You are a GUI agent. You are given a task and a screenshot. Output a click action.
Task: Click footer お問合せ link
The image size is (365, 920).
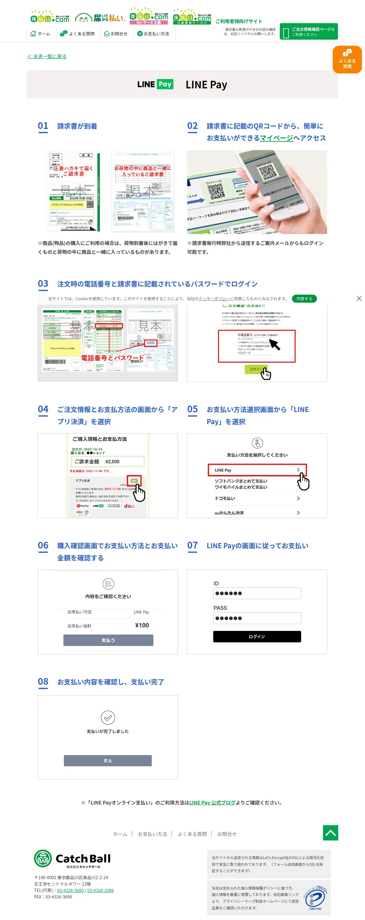(x=227, y=834)
